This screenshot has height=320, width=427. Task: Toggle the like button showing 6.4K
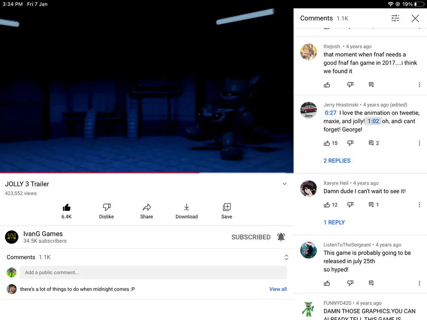click(66, 211)
